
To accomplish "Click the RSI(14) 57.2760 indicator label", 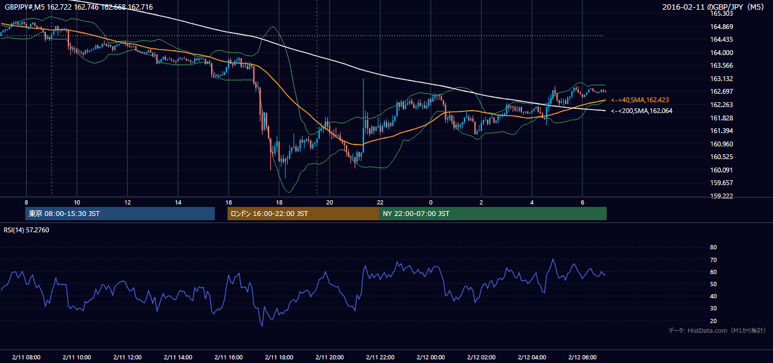I will click(x=27, y=230).
